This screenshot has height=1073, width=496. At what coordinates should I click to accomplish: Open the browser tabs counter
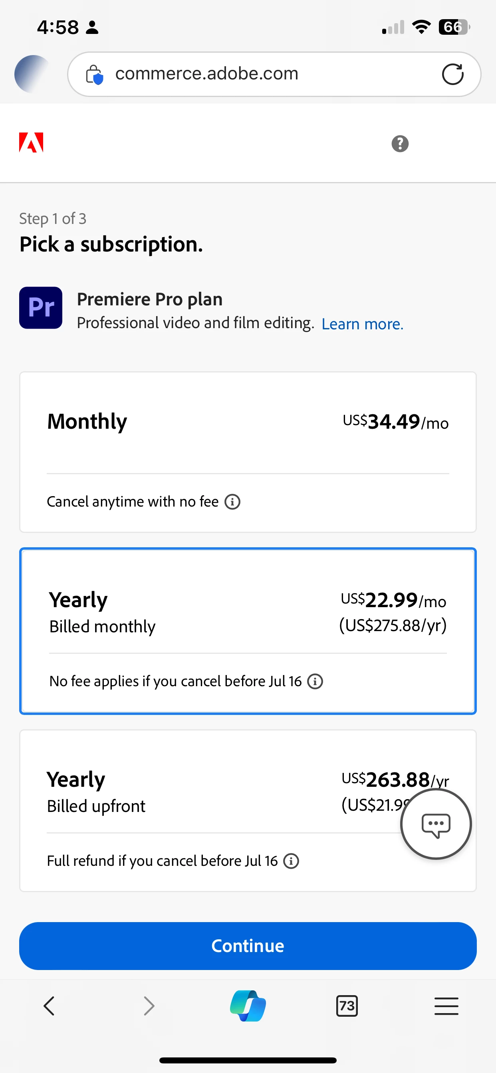[x=347, y=1006]
